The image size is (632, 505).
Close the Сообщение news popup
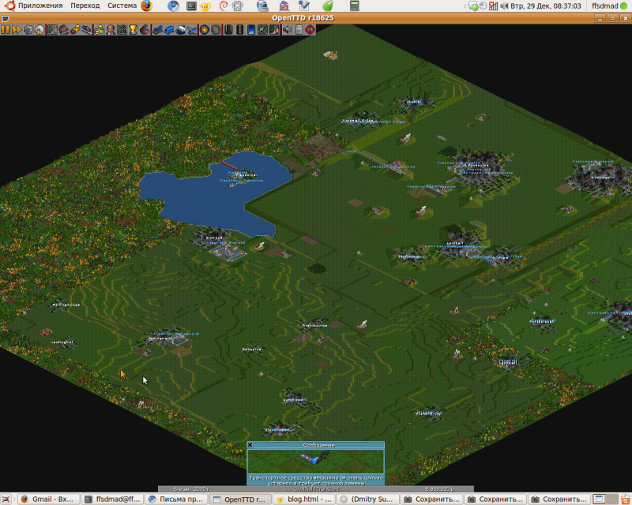coord(250,445)
